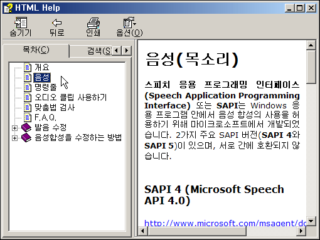The image size is (320, 240).
Task: Select the 음성합성을 수정하는 방법 book entry
Action: 78,137
